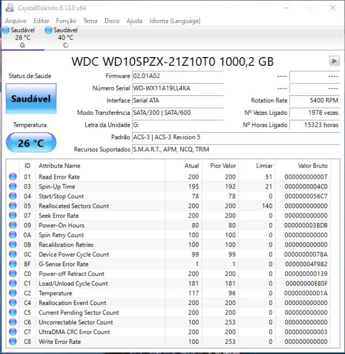Click the power-on hours value 15323 horas
Viewport: 345px width, 354px height.
(314, 124)
